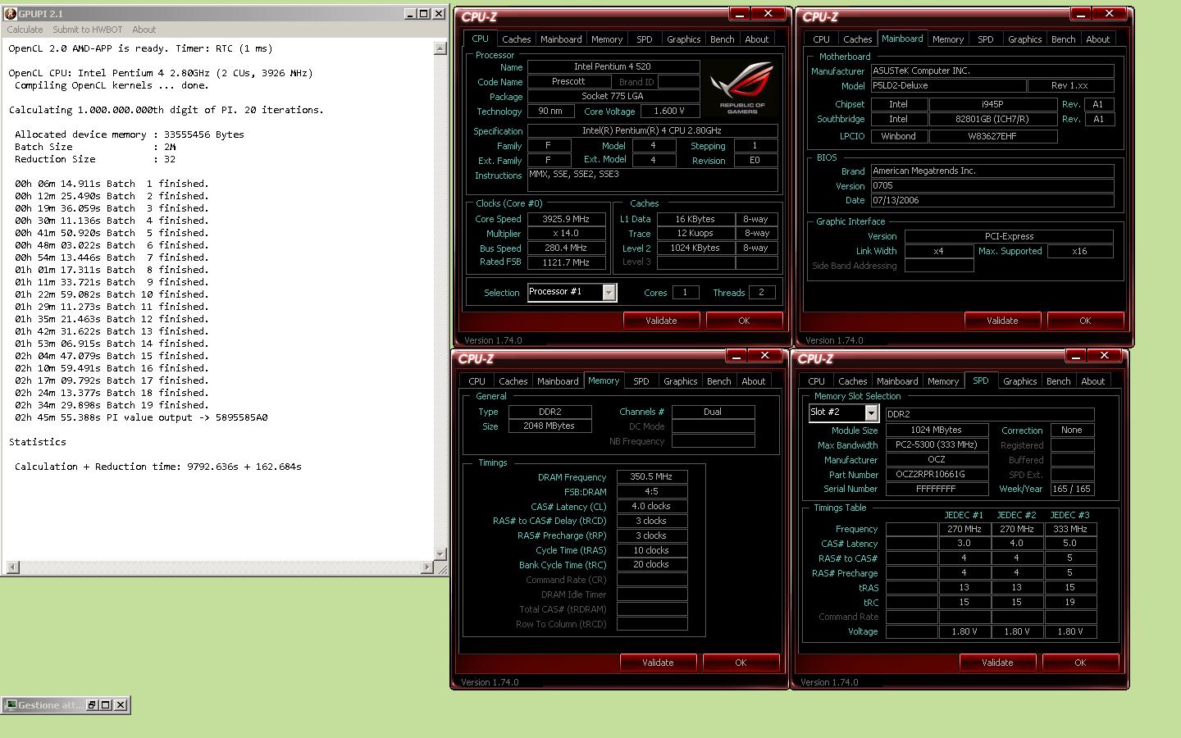
Task: Switch to Mainboard tab in CPU window
Action: (x=561, y=39)
